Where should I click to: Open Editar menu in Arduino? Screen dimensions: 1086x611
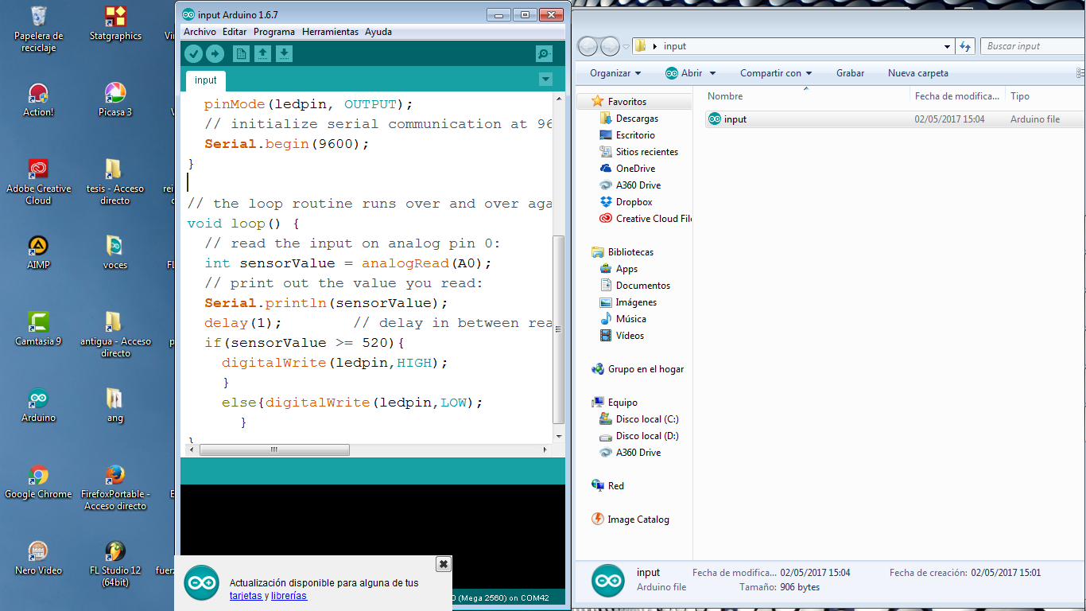[235, 32]
